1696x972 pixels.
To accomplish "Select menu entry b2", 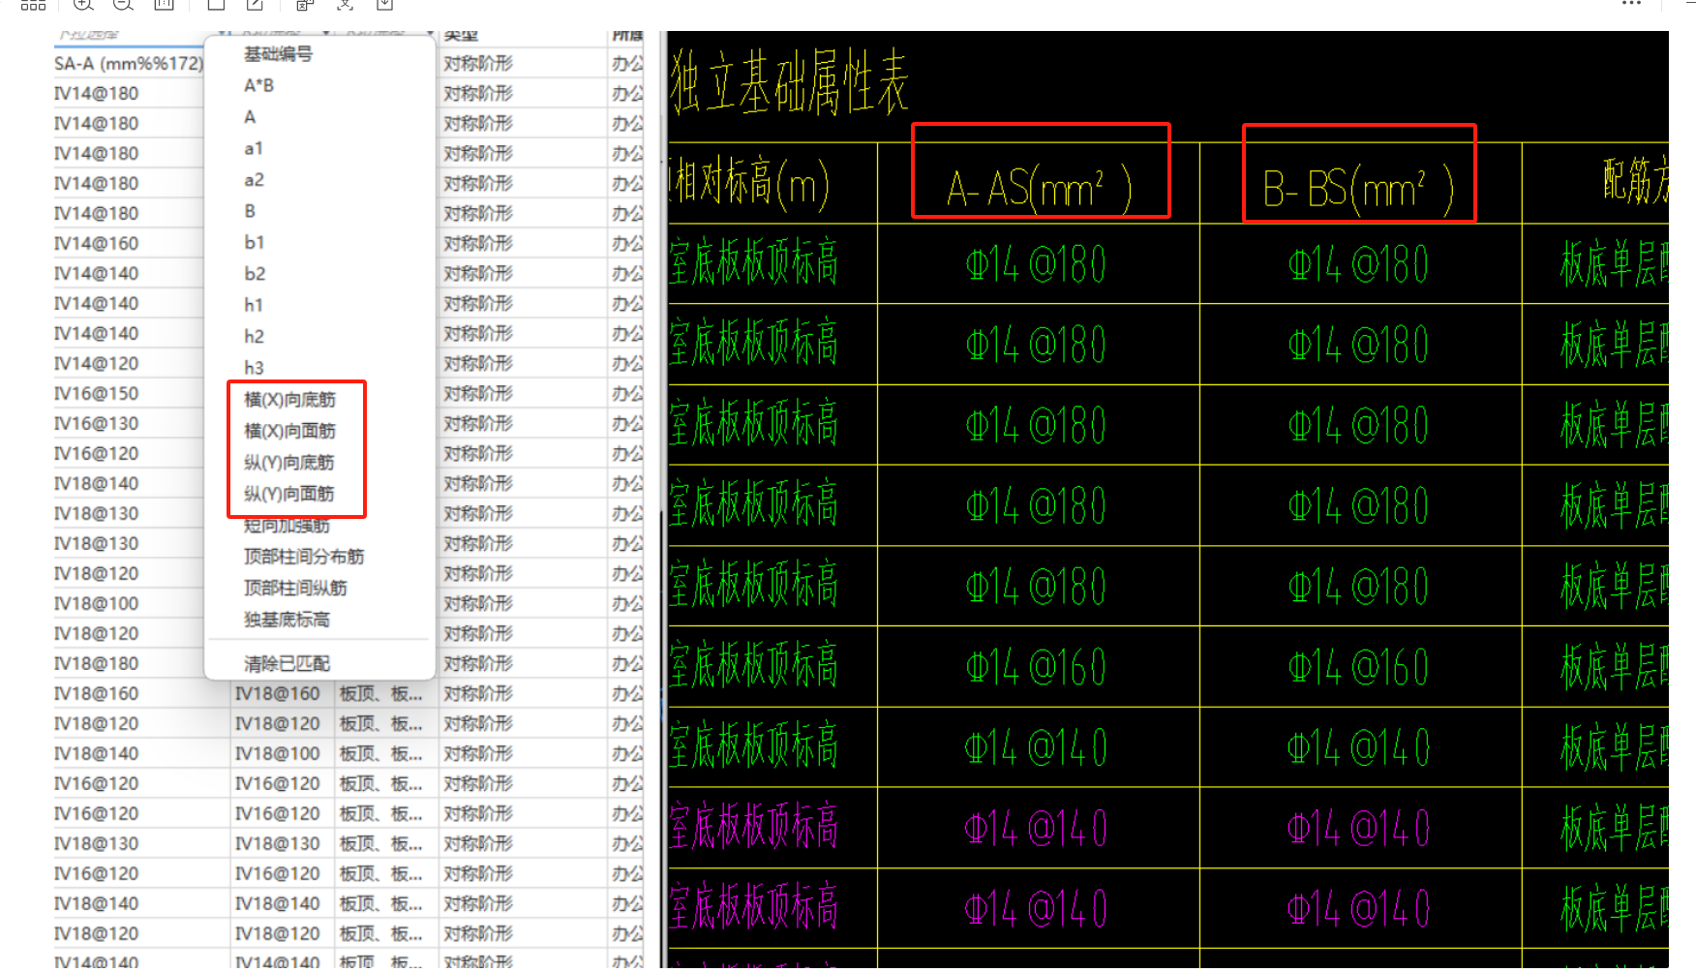I will pos(255,274).
